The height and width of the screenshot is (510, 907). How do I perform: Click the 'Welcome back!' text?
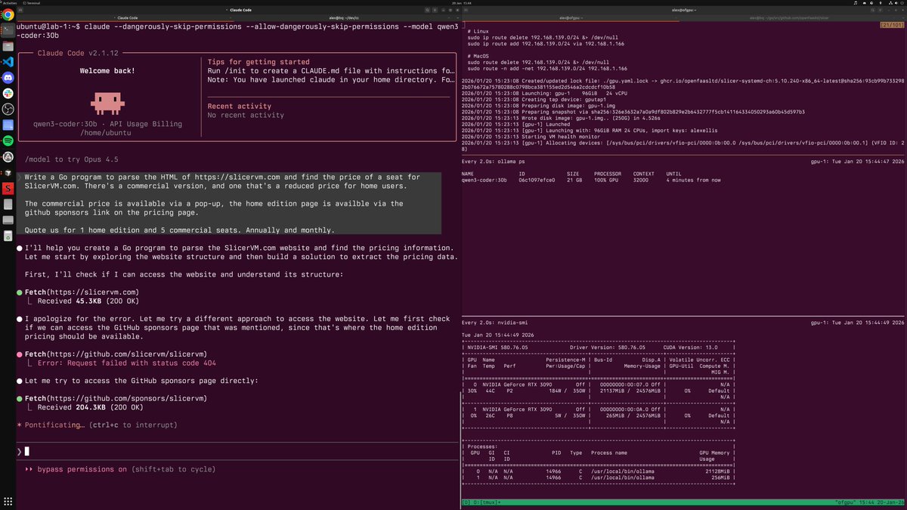(x=107, y=71)
